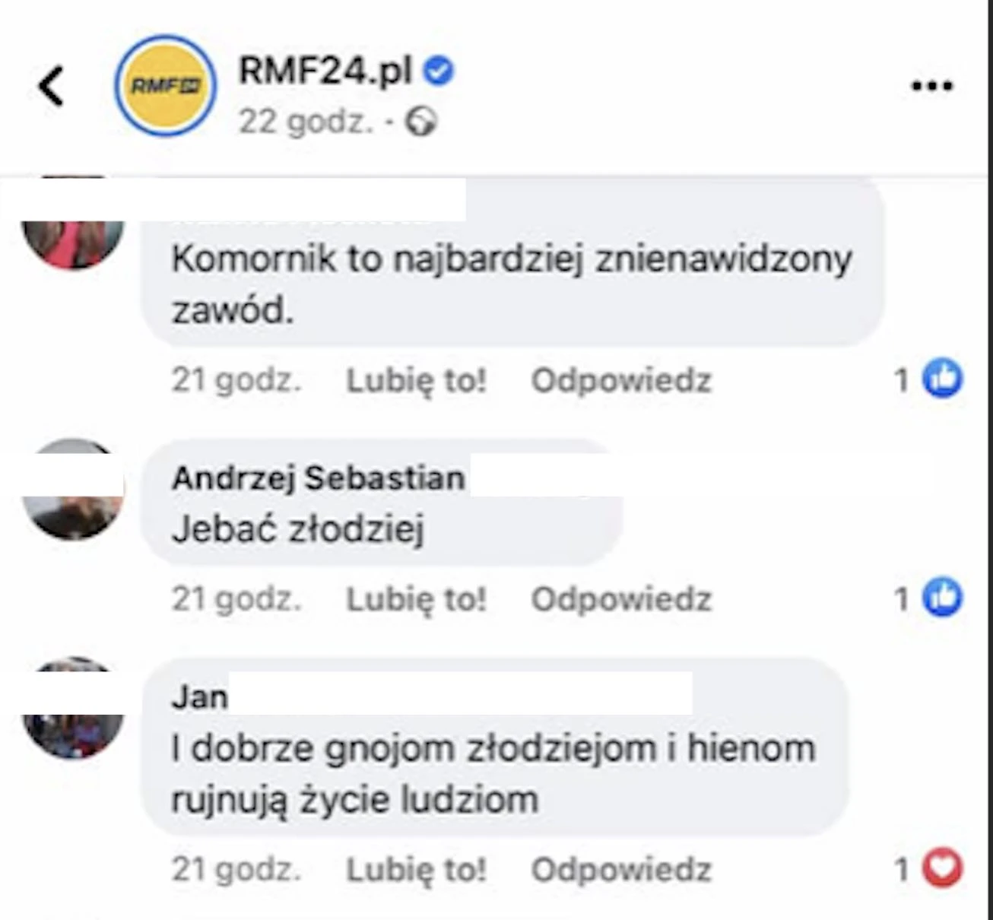Open Jan's profile avatar
The height and width of the screenshot is (920, 993).
tap(73, 708)
